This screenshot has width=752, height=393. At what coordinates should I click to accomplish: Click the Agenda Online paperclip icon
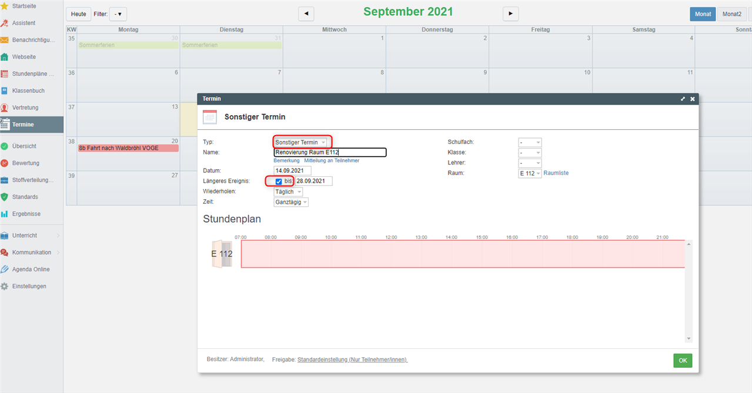point(5,269)
